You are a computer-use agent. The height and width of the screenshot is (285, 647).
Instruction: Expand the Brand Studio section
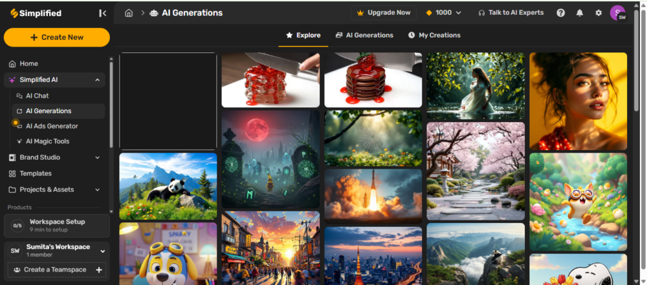click(97, 158)
